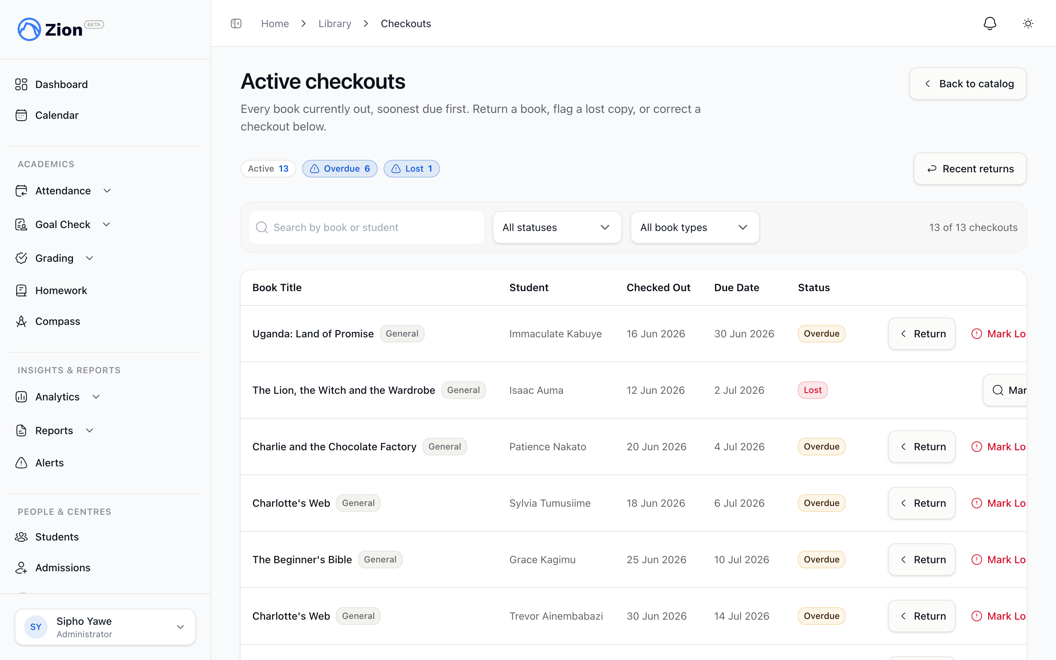Click the Analytics sidebar icon

click(21, 397)
